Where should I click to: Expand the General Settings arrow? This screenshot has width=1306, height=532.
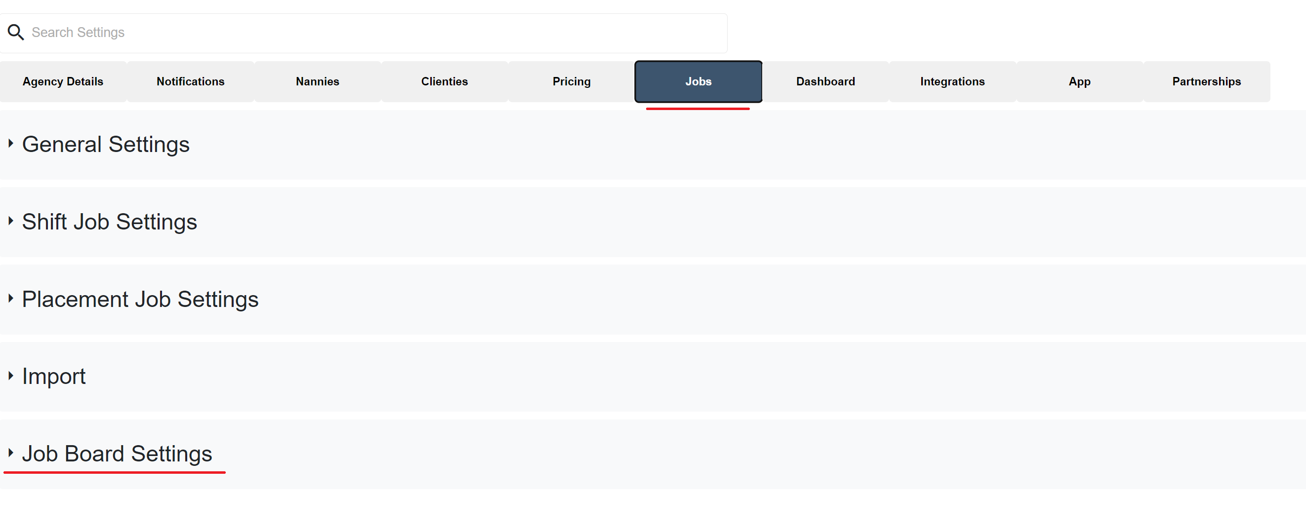[x=11, y=144]
